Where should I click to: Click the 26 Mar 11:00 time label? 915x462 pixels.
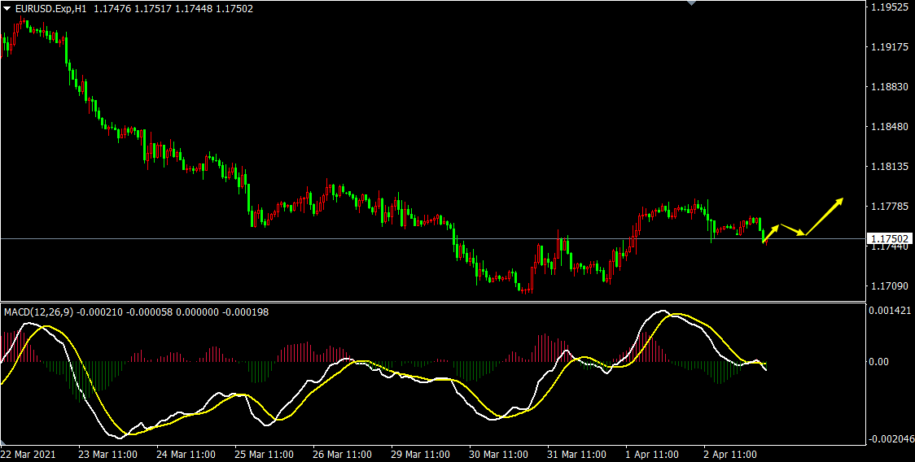tap(342, 454)
